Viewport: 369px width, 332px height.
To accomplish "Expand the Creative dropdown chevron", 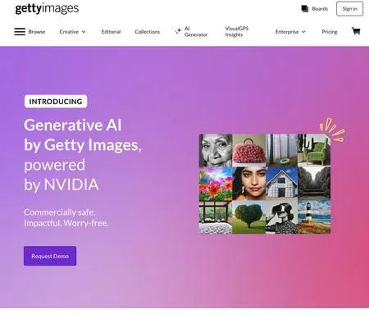I will click(x=84, y=32).
